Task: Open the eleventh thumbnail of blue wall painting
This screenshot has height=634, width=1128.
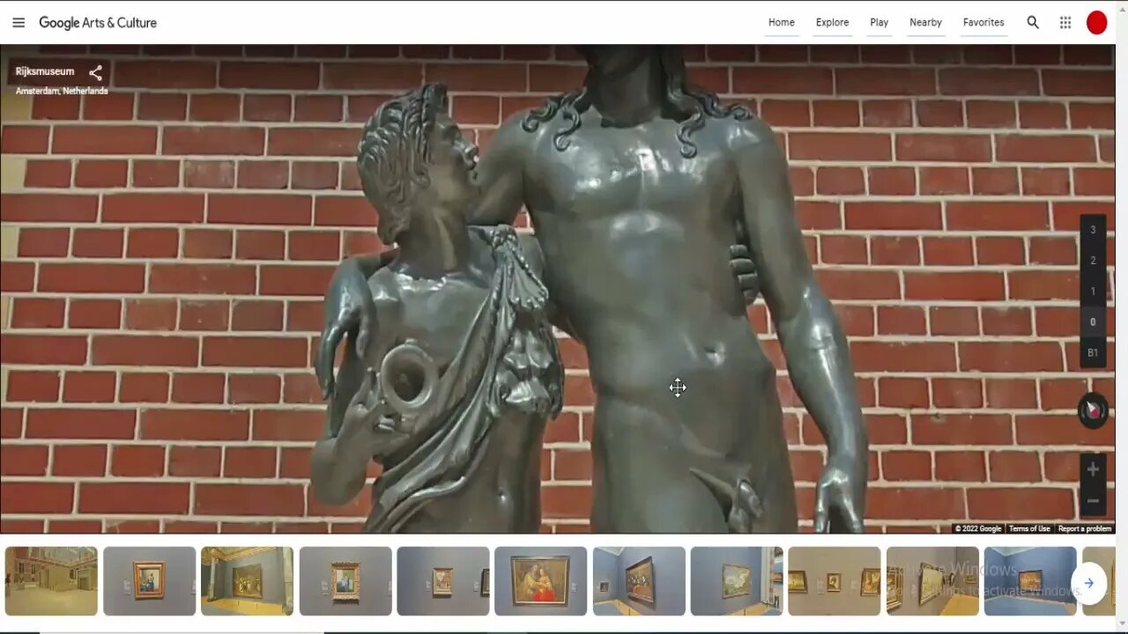Action: pos(1029,581)
